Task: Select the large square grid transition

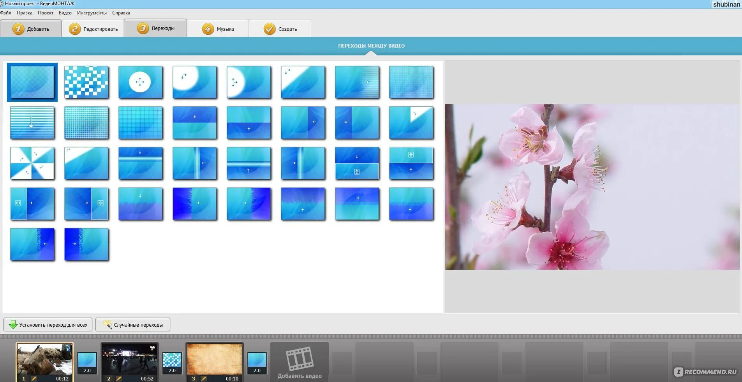Action: [141, 123]
